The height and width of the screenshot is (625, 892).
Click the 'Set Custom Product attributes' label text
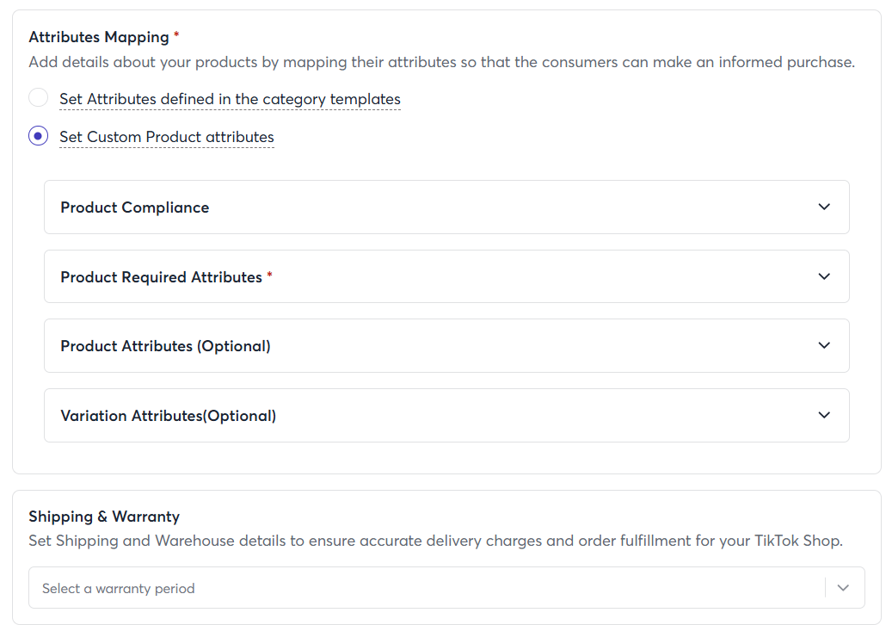point(167,137)
